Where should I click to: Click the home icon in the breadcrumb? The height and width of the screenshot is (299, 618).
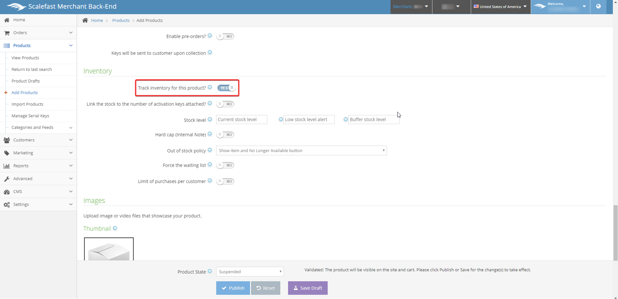[85, 20]
